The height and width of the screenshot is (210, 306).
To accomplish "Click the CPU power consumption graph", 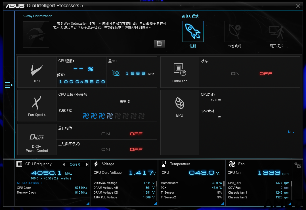I will tap(263, 132).
